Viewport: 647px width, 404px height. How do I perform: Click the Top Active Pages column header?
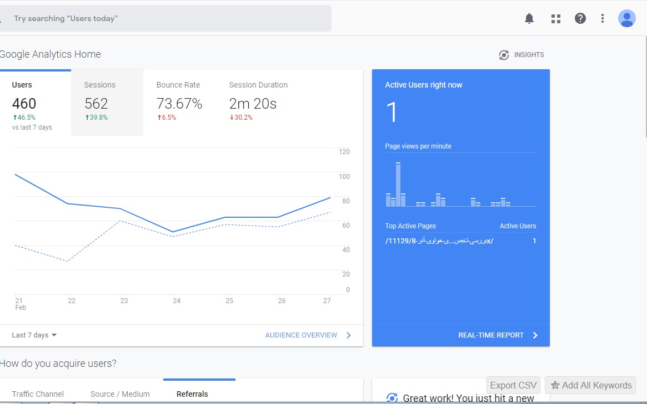pyautogui.click(x=410, y=226)
